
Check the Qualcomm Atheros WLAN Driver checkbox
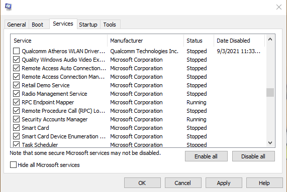coord(16,51)
